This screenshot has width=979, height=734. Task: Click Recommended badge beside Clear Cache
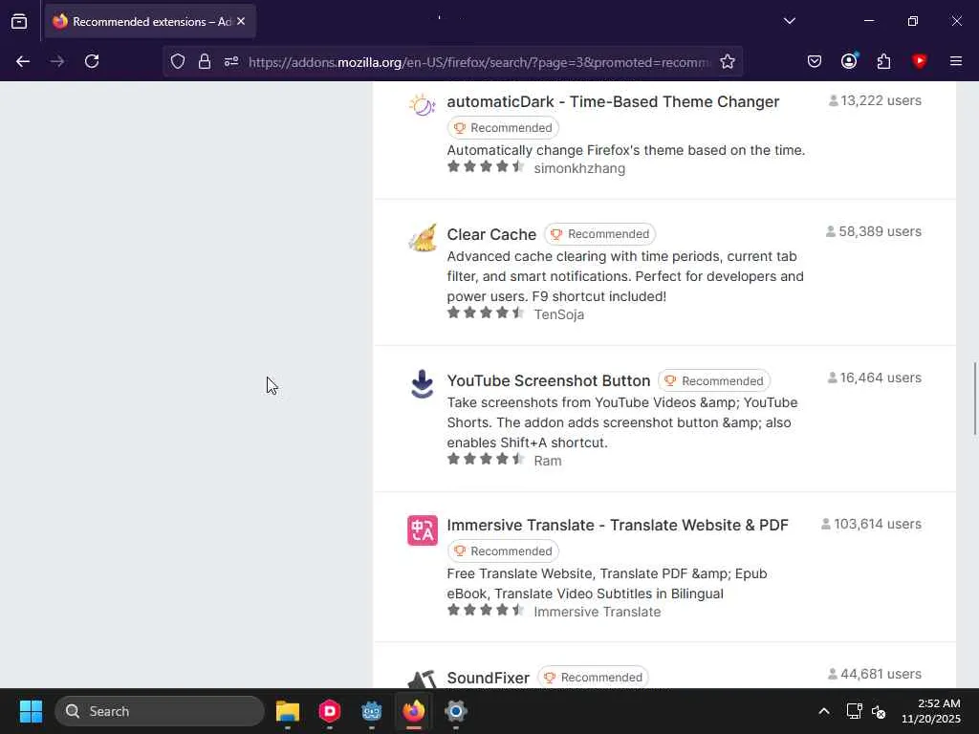point(600,234)
